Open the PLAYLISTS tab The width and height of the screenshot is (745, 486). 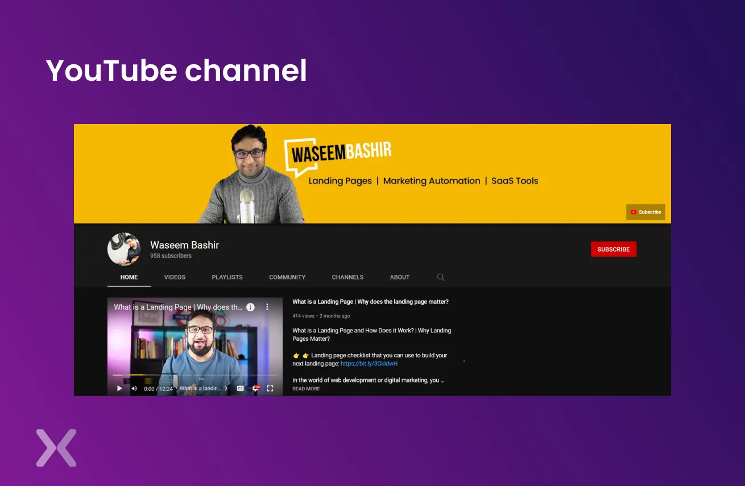tap(227, 277)
